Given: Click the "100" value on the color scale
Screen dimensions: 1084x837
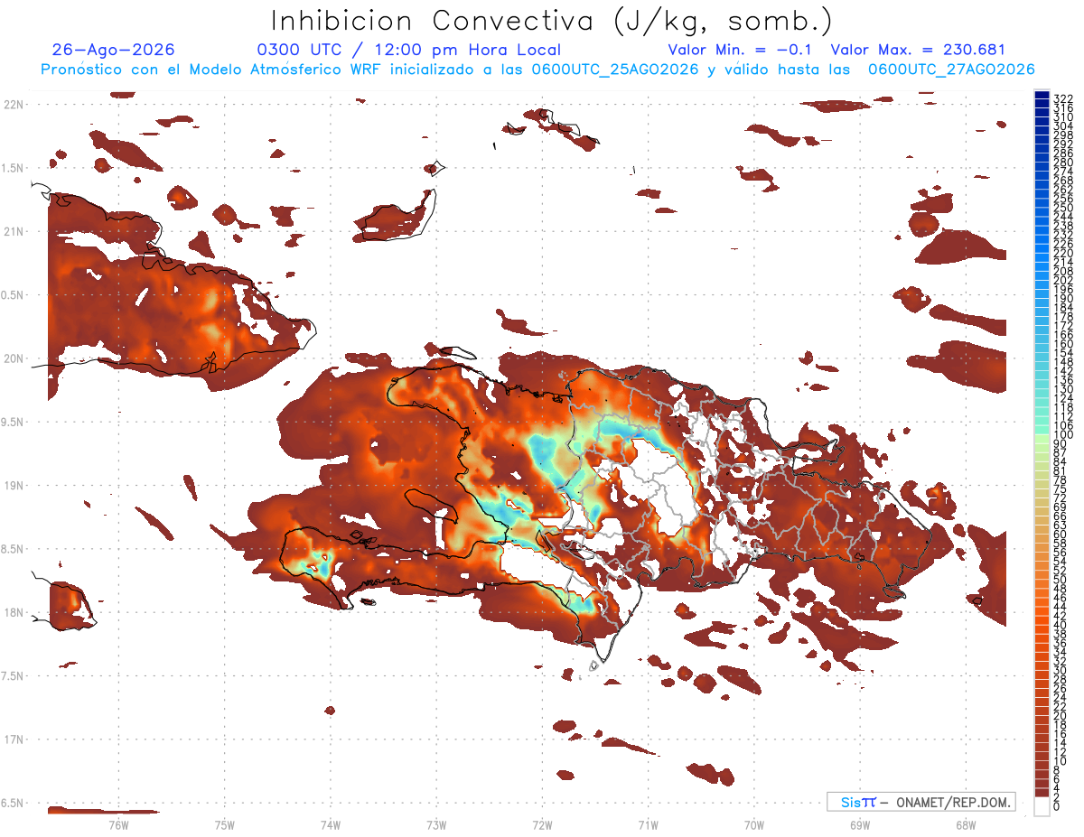Looking at the screenshot, I should pos(1062,435).
